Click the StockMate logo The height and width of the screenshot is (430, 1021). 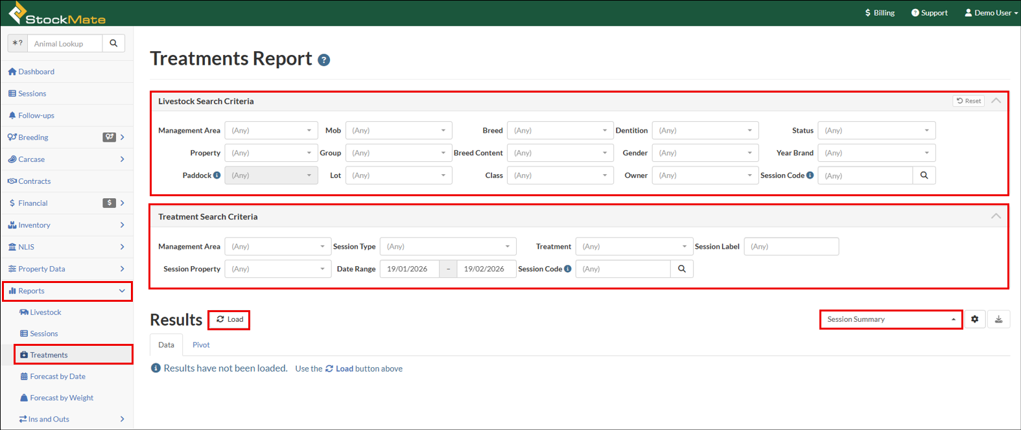pos(57,14)
